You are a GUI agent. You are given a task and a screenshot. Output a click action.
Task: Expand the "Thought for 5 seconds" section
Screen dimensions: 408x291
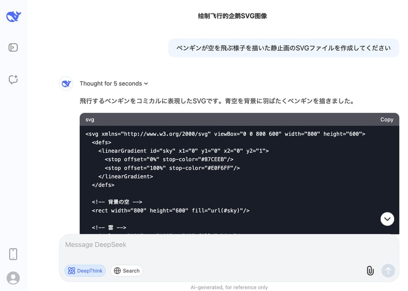click(x=114, y=84)
